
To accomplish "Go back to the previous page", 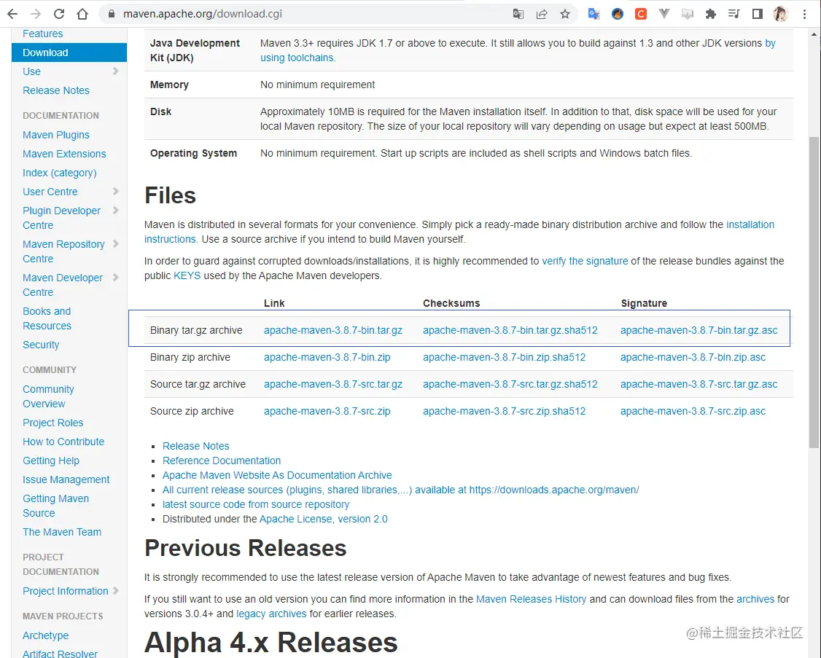I will [12, 14].
